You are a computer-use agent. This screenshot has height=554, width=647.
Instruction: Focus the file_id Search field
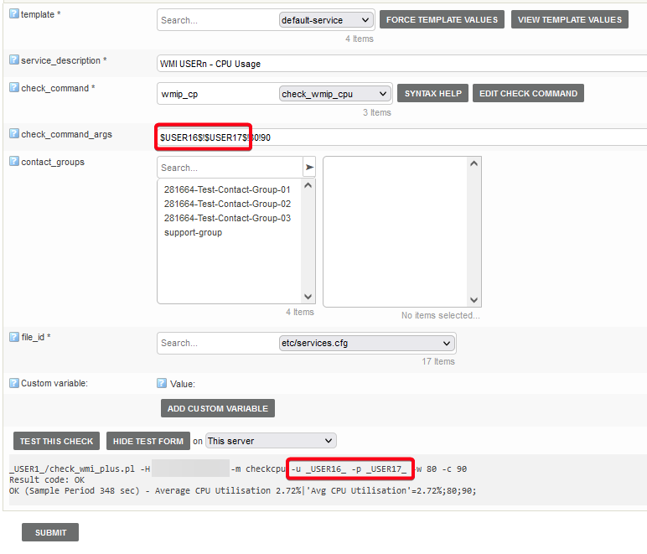pos(218,343)
